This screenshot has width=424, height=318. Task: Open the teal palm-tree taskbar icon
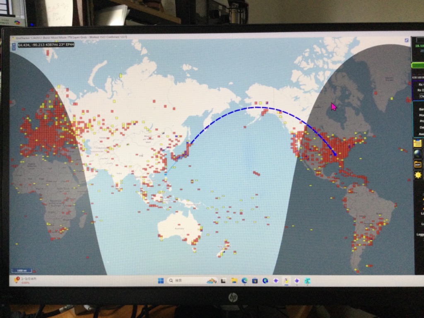coord(307,281)
